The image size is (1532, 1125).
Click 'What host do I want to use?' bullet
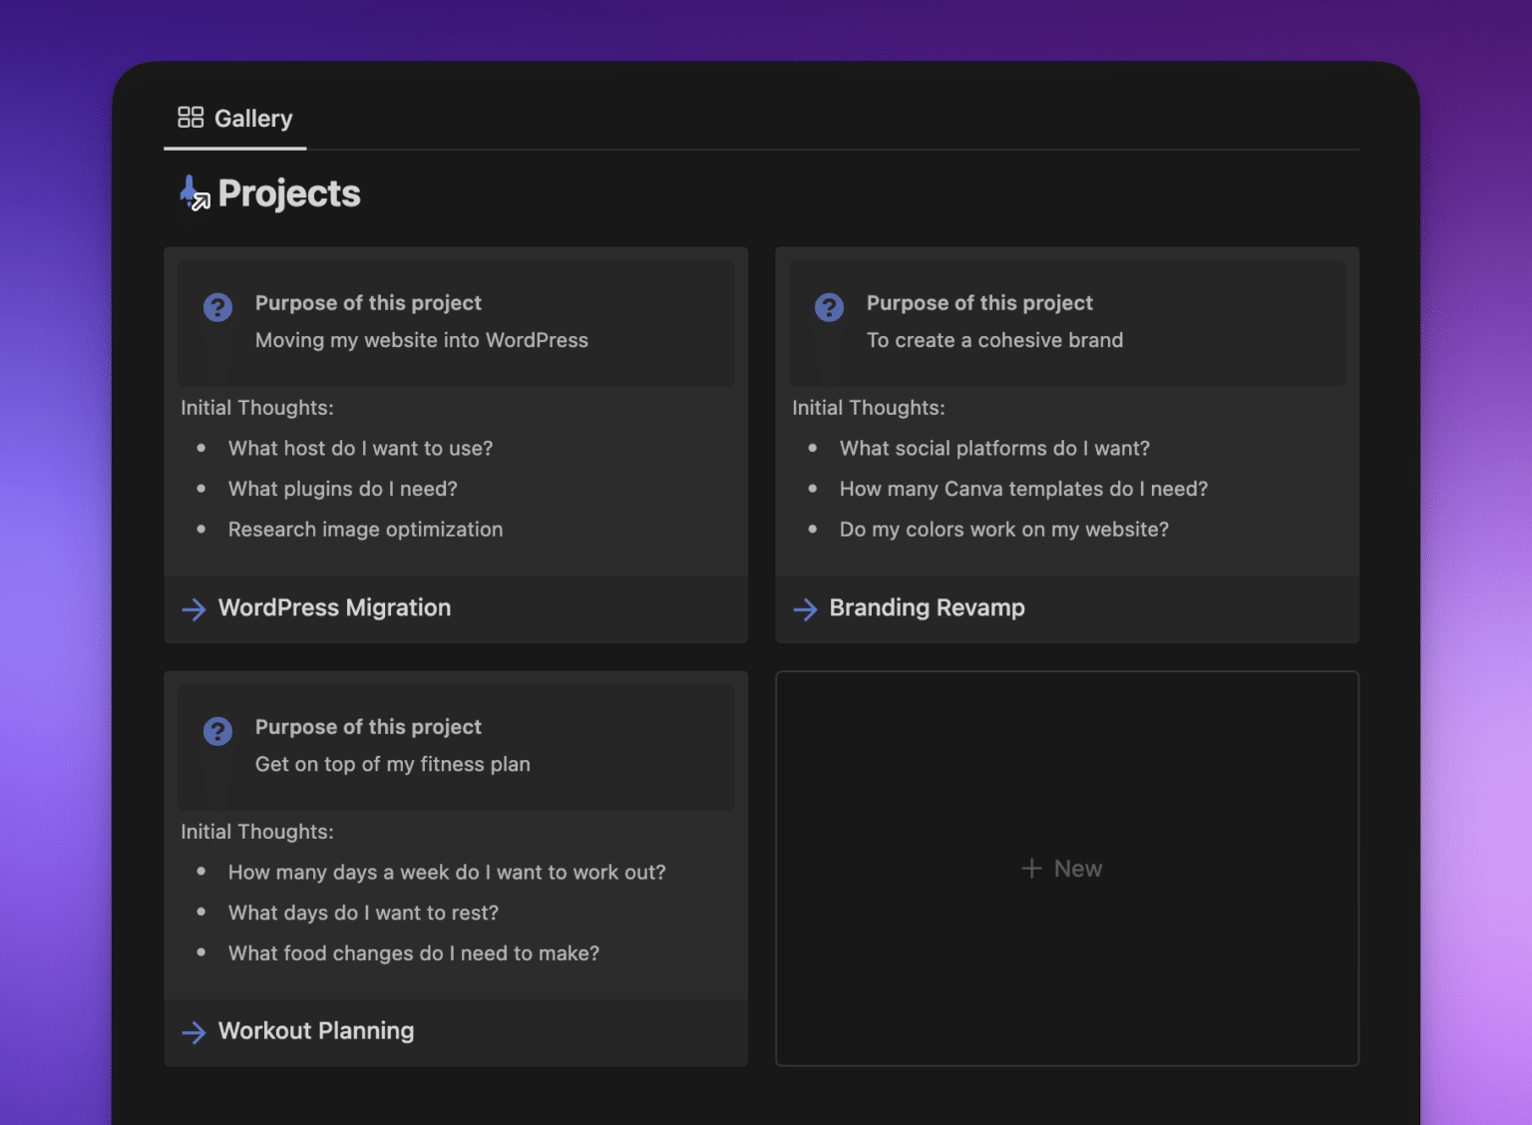(x=360, y=449)
